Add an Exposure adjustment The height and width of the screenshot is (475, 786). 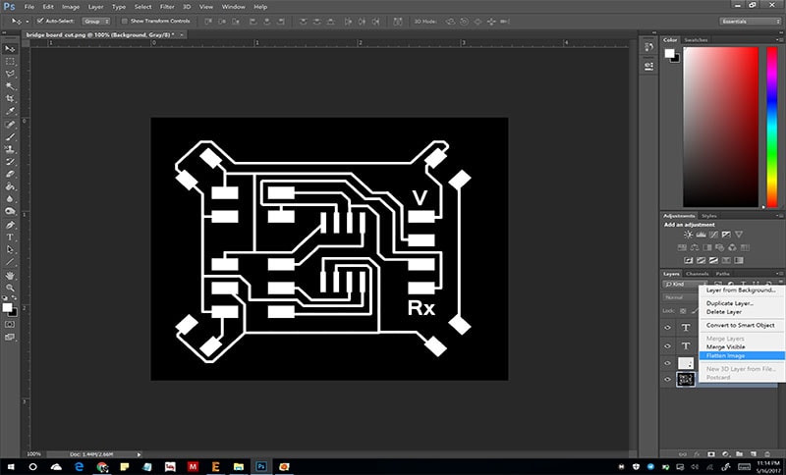point(726,235)
